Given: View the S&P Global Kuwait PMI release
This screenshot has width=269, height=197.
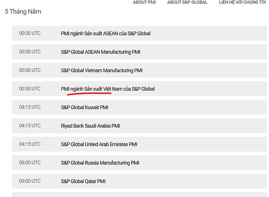Looking at the screenshot, I should click(x=84, y=107).
